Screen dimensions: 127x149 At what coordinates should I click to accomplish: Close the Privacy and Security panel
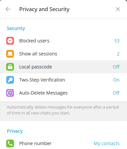pyautogui.click(x=118, y=9)
